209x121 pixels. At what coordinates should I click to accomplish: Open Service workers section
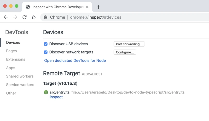[x=20, y=85]
